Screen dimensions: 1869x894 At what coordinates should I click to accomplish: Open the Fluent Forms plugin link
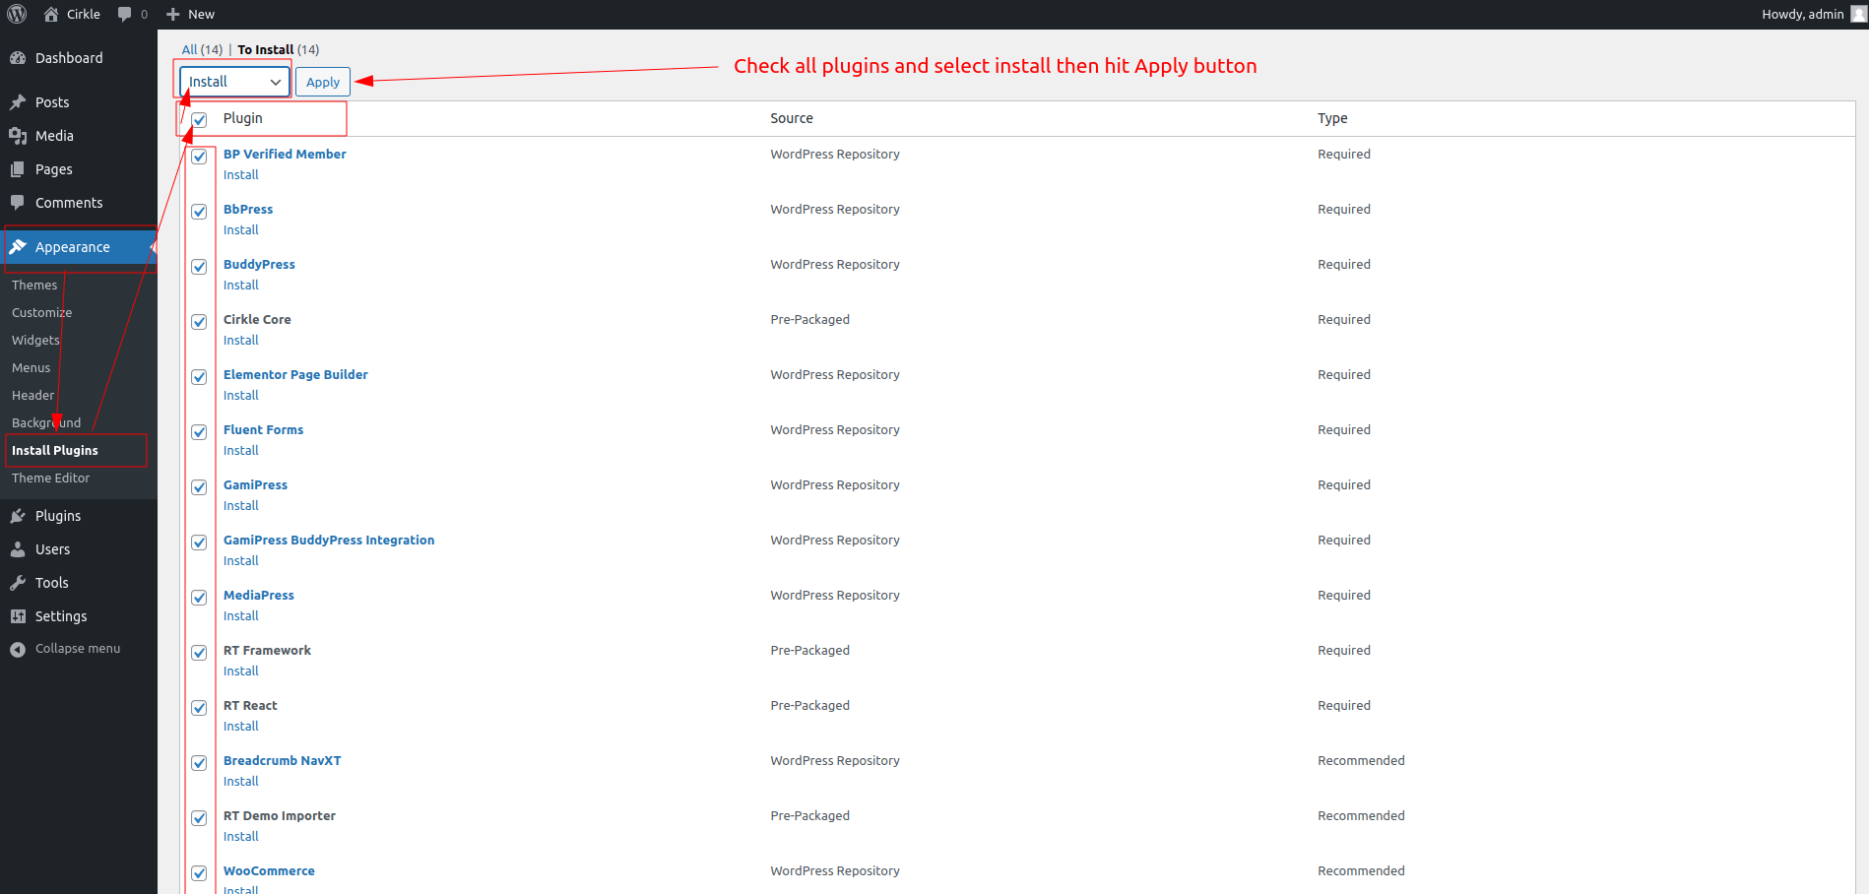click(263, 429)
